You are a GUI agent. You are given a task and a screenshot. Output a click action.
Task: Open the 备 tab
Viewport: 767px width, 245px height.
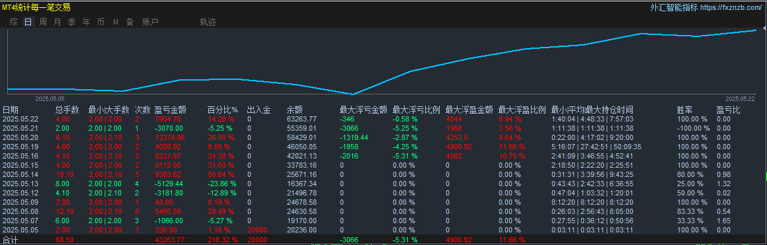click(130, 22)
